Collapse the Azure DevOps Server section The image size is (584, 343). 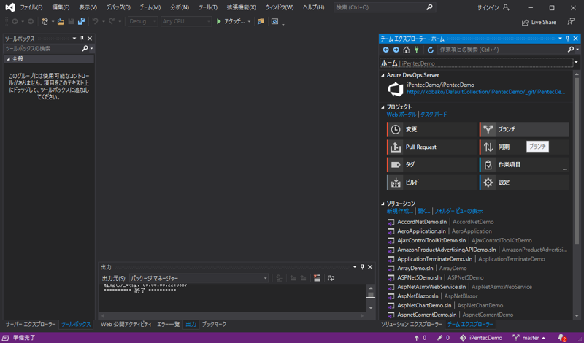tap(383, 75)
